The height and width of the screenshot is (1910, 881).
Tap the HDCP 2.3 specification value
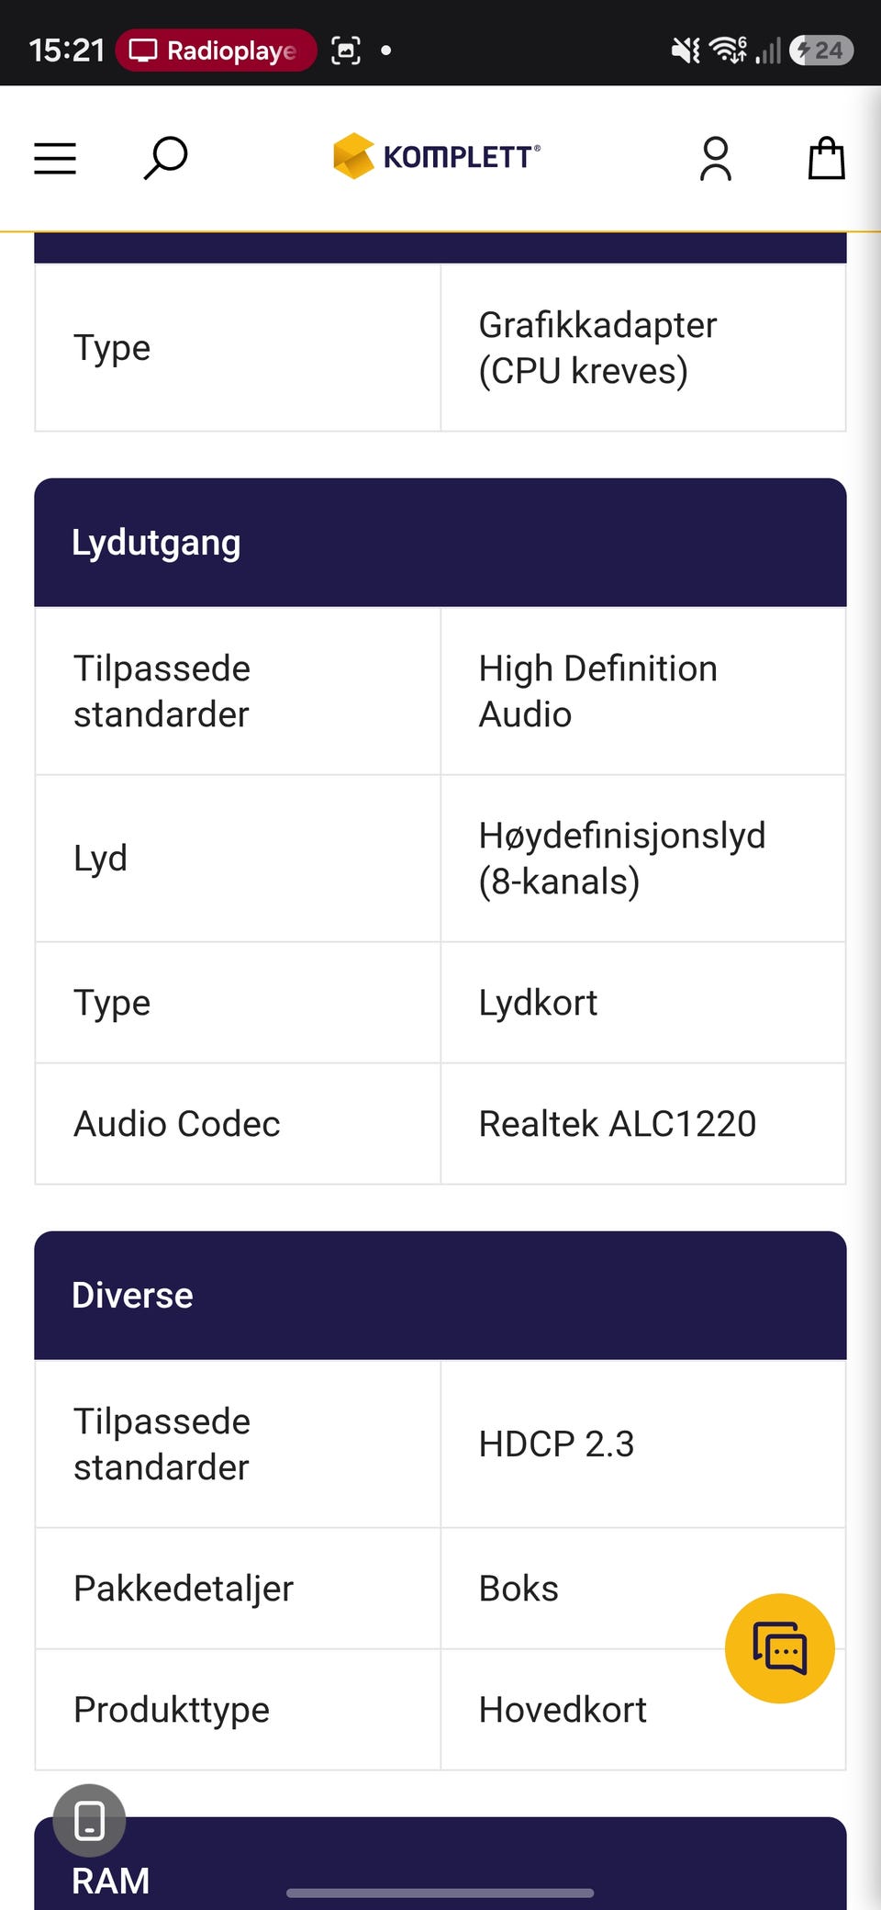tap(556, 1444)
